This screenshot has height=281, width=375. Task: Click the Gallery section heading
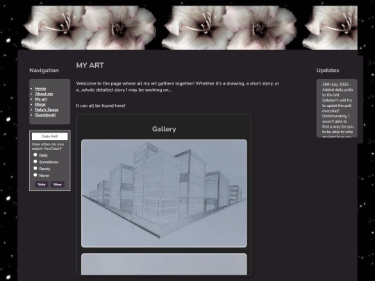pyautogui.click(x=164, y=129)
